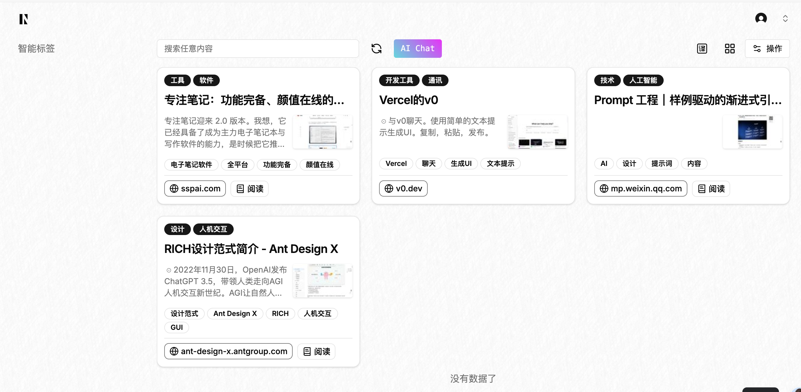Open the v0.dev source link

(x=403, y=188)
